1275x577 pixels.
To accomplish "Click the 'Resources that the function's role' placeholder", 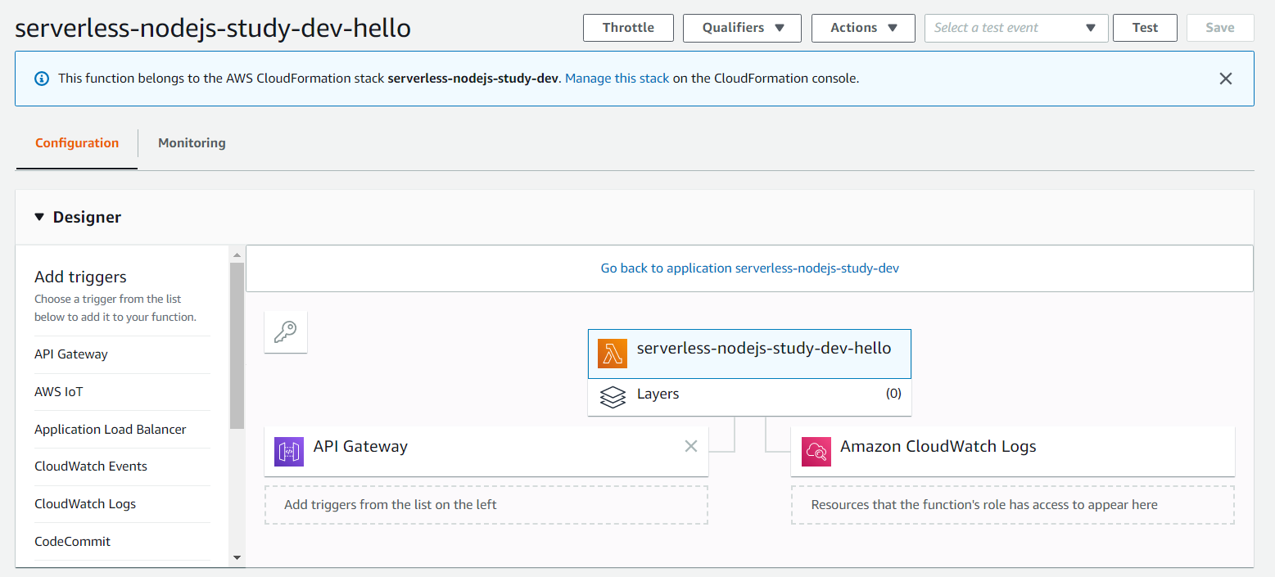I will click(1013, 505).
